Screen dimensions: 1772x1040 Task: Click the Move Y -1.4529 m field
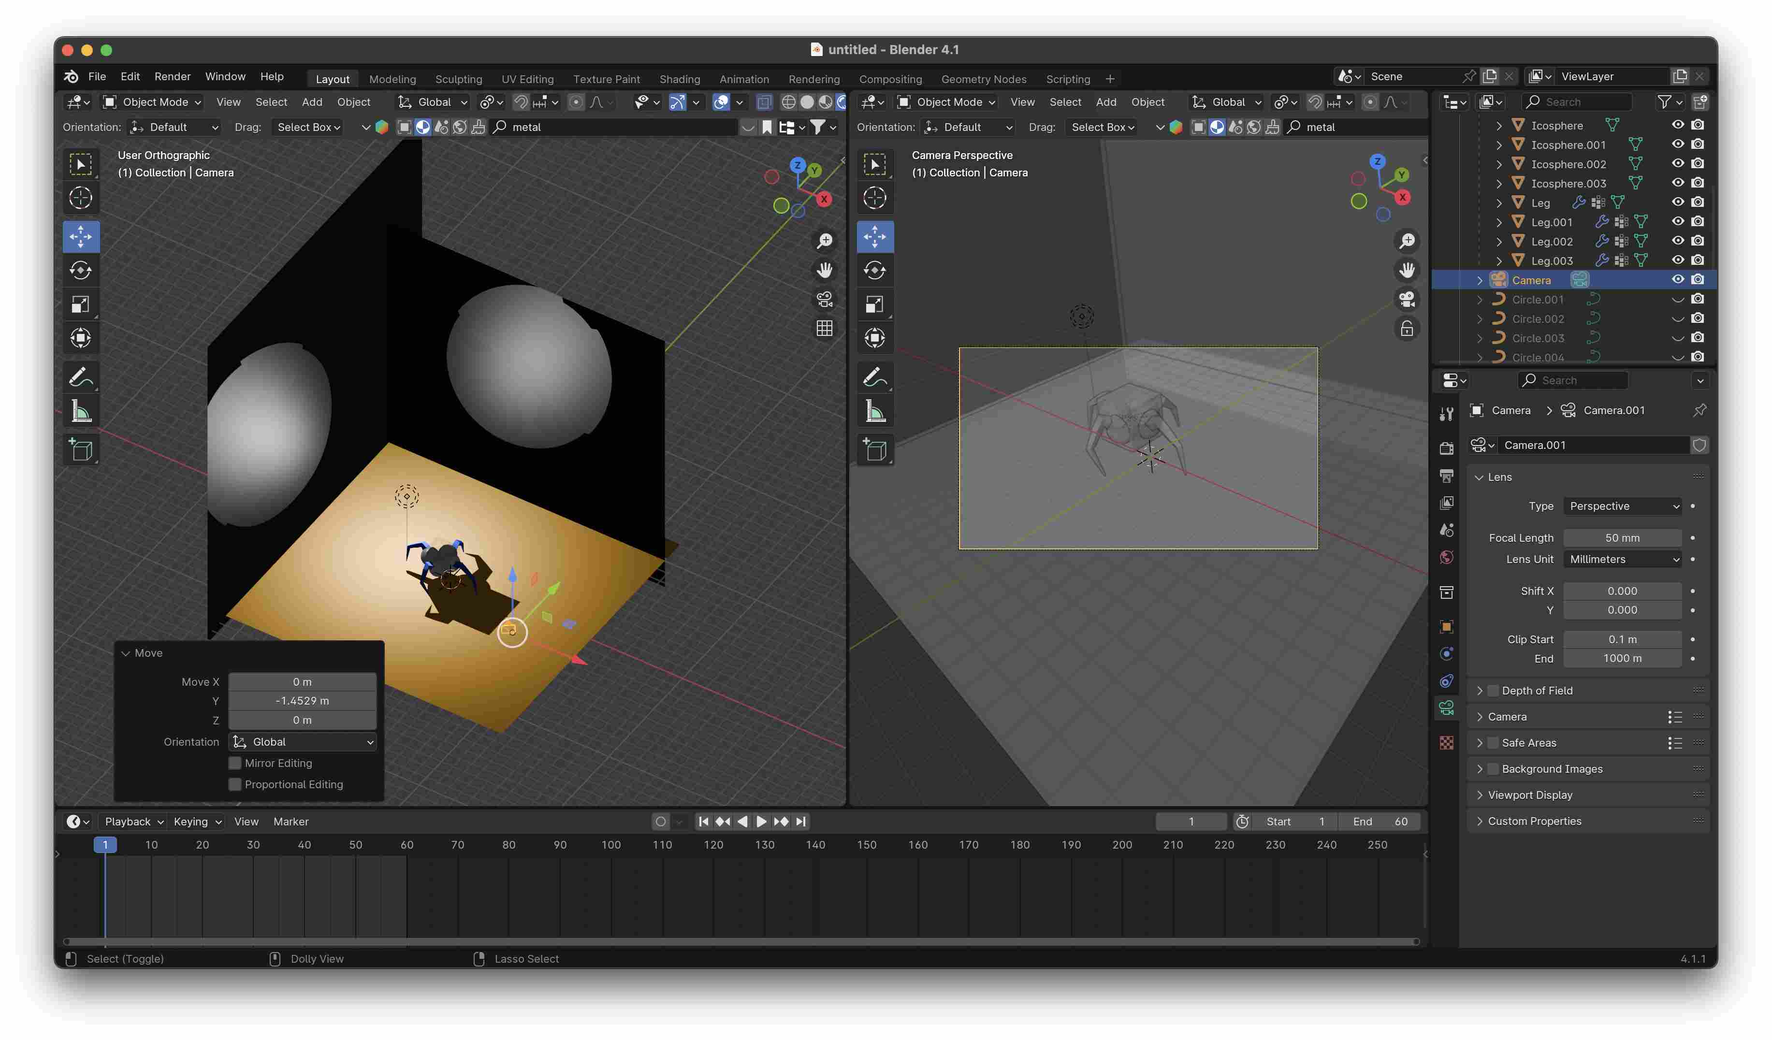point(303,700)
